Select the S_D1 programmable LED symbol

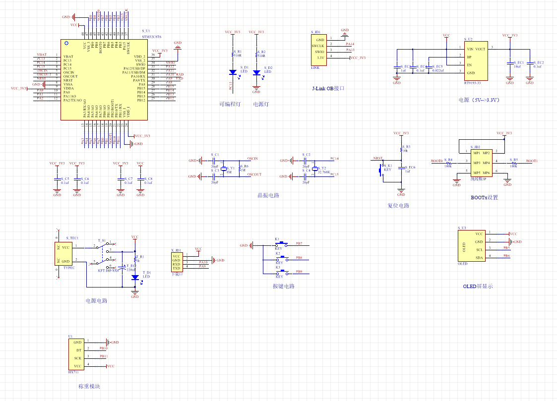coord(232,72)
